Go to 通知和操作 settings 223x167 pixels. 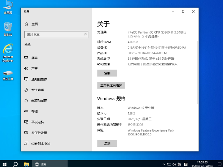36,79
